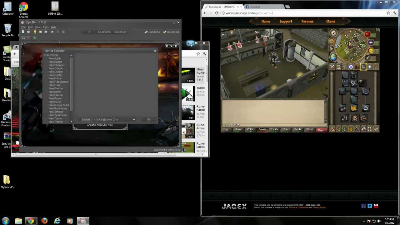400x225 pixels.
Task: Click the Facebook icon in Jagex footer
Action: (363, 206)
